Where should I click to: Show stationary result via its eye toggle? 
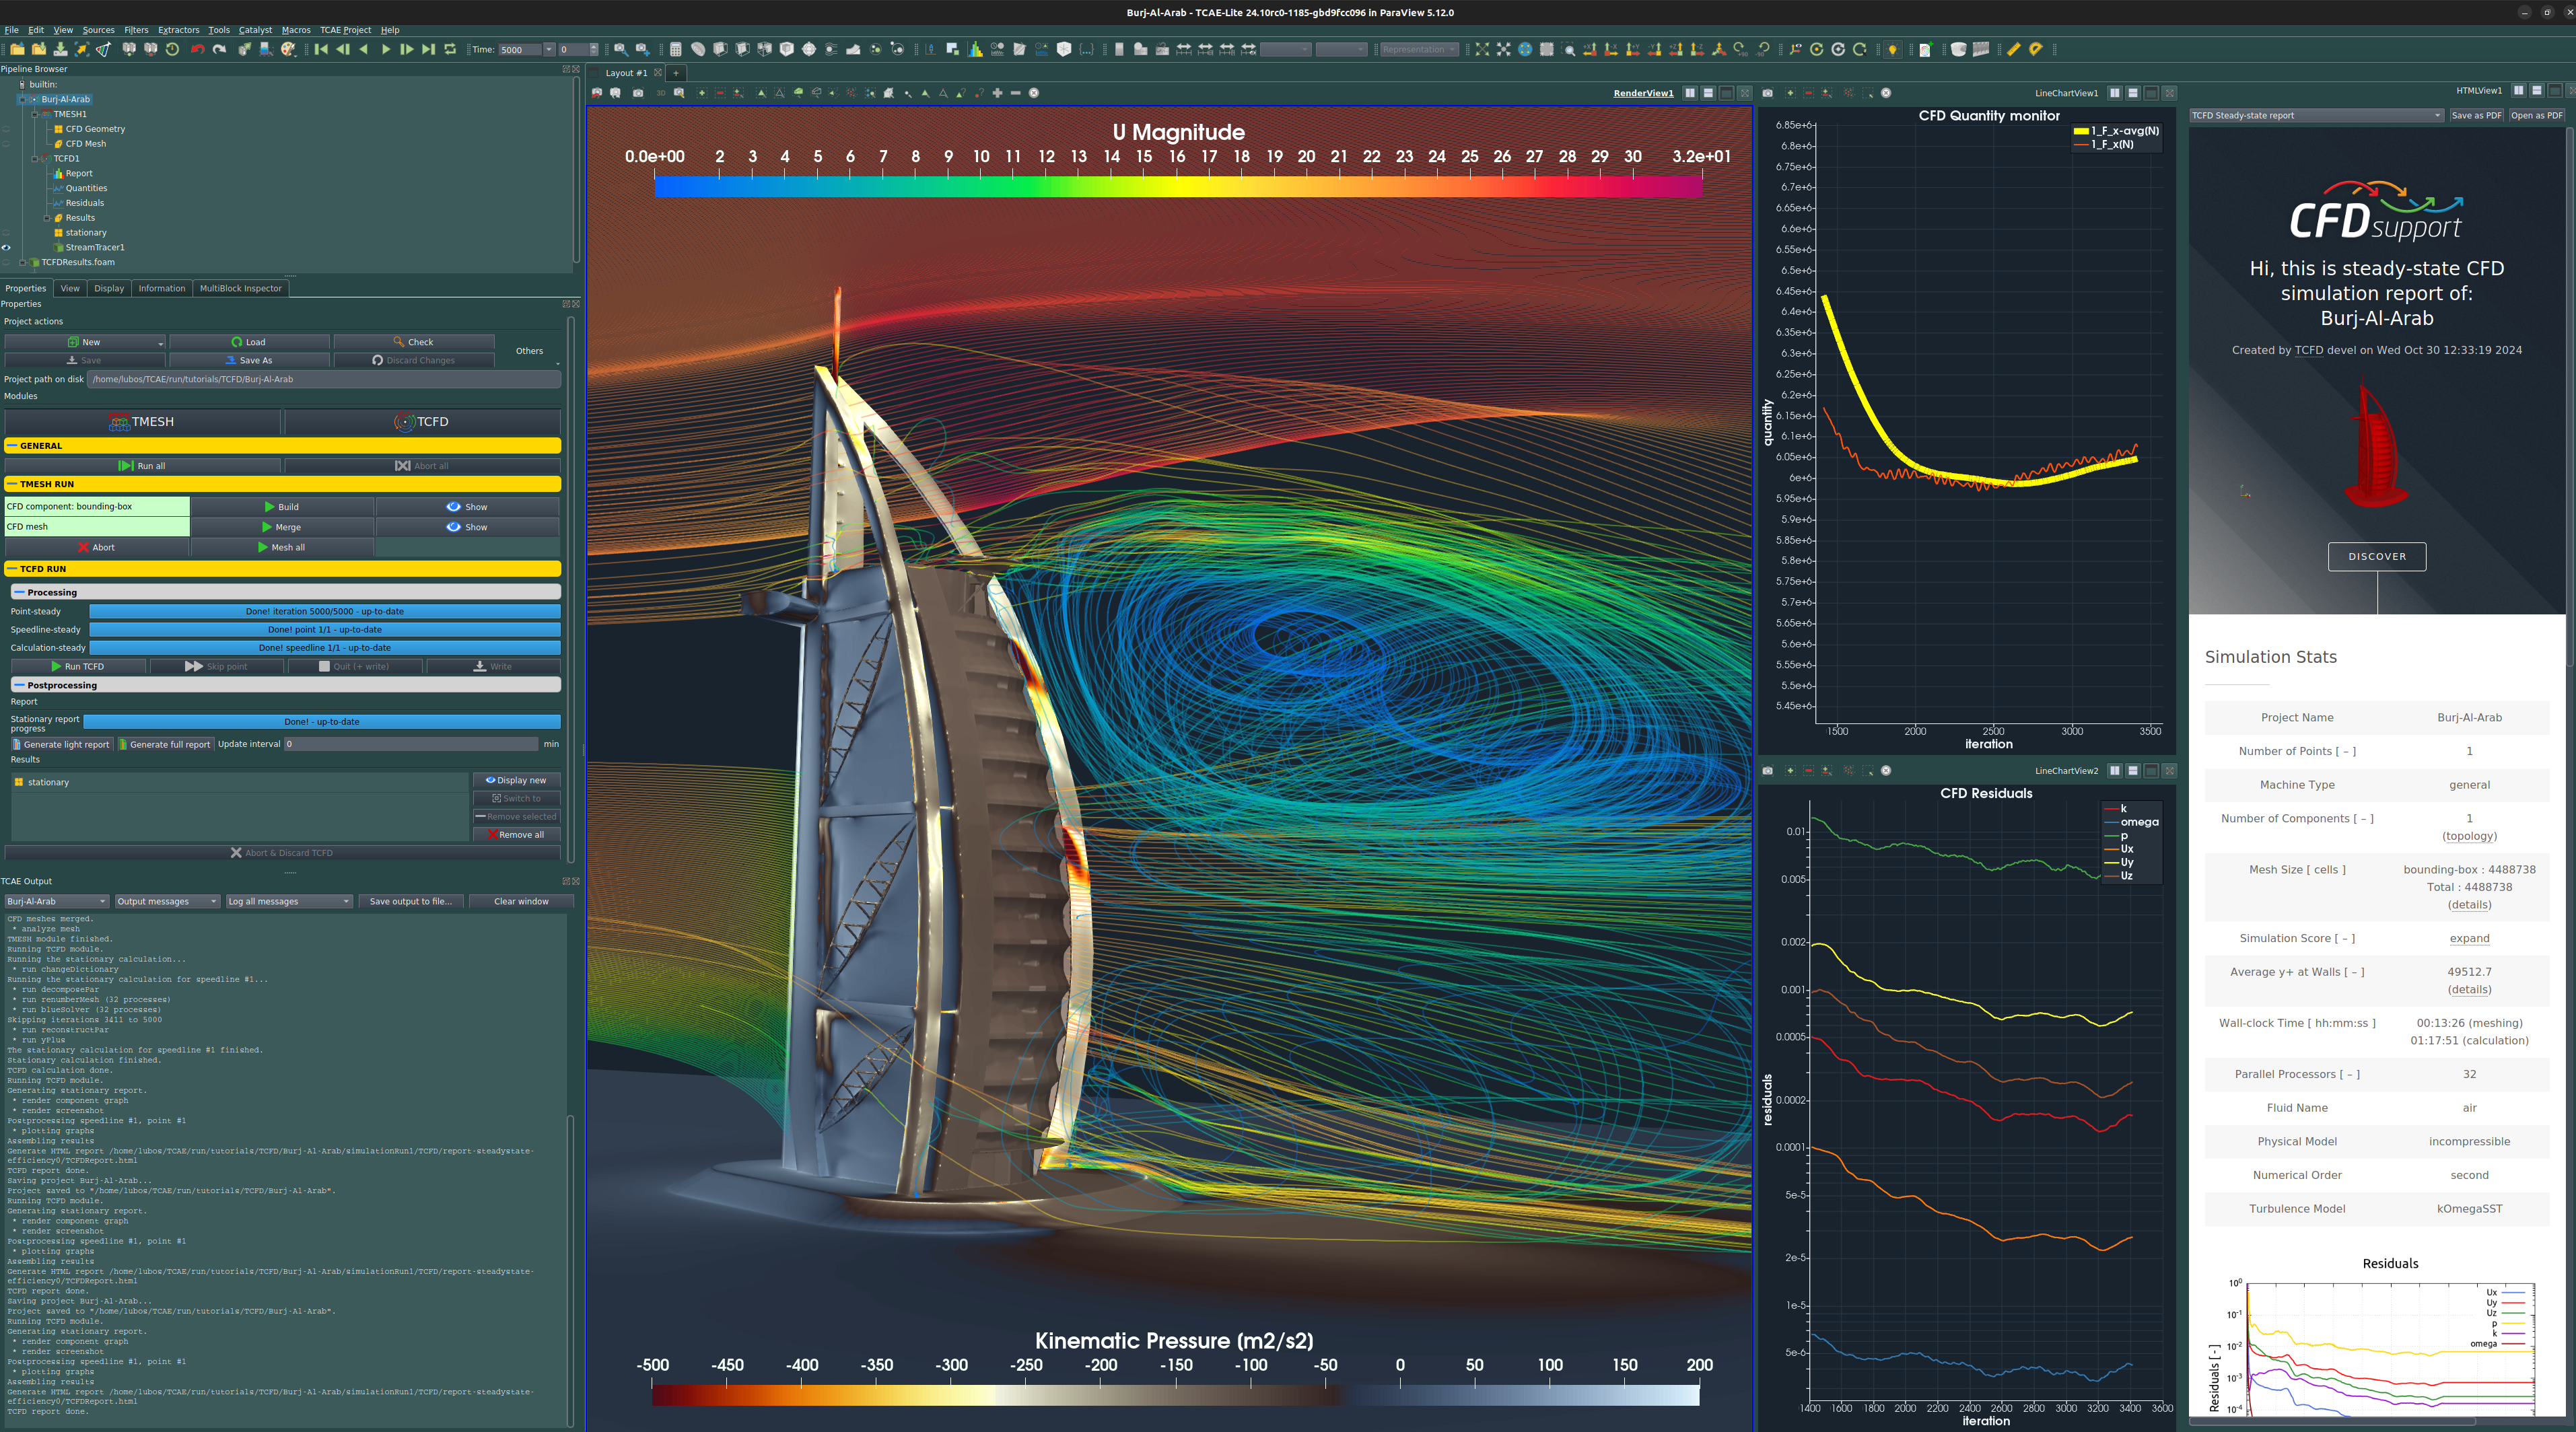coord(7,233)
